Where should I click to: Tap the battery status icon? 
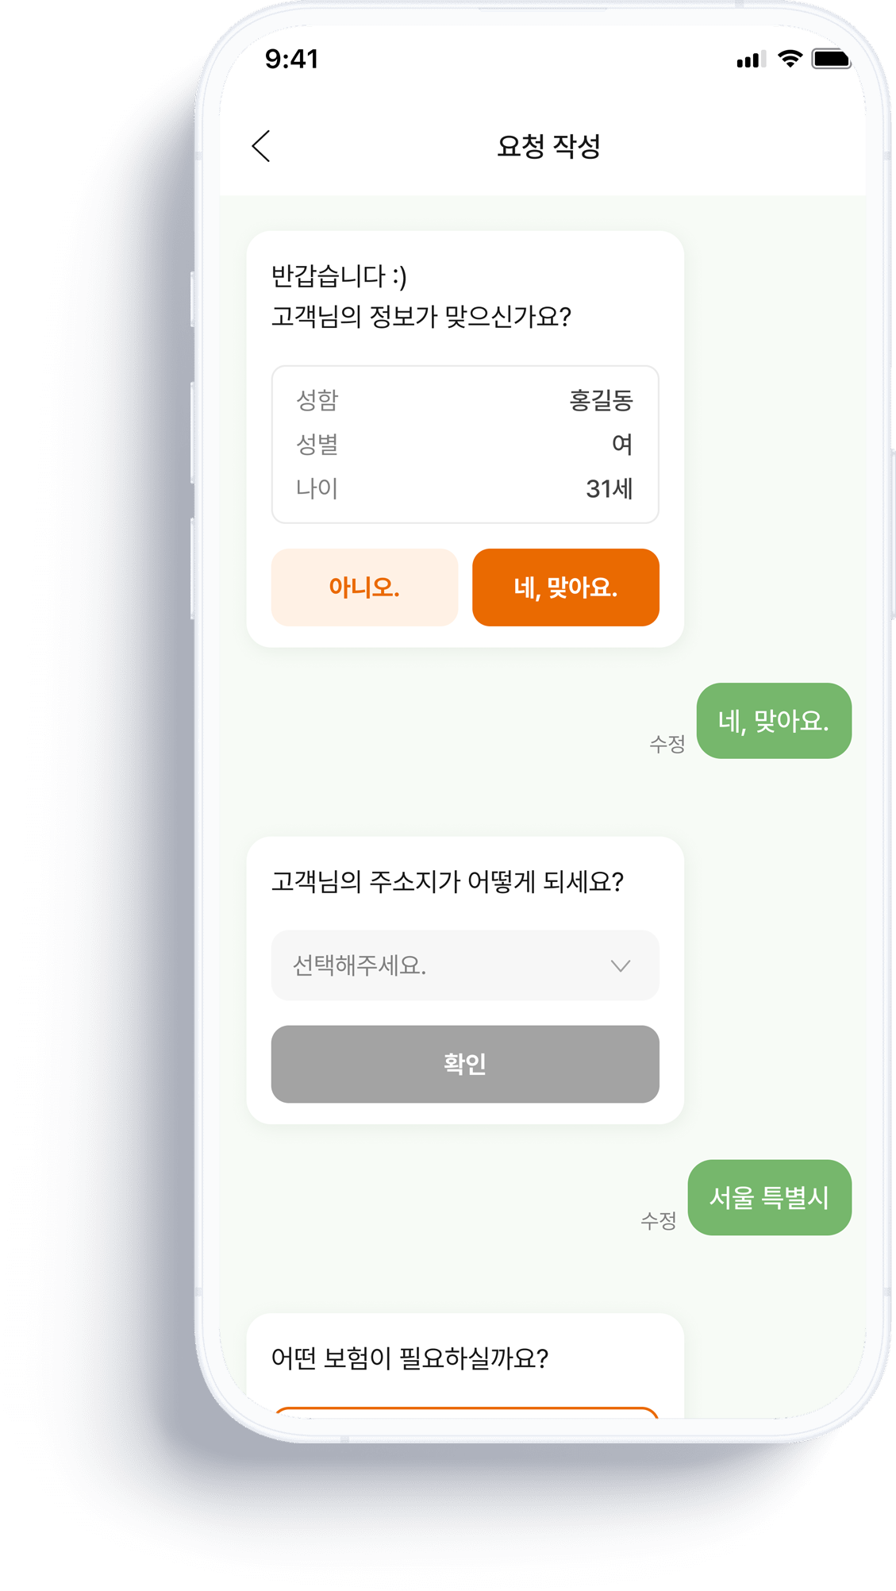831,59
